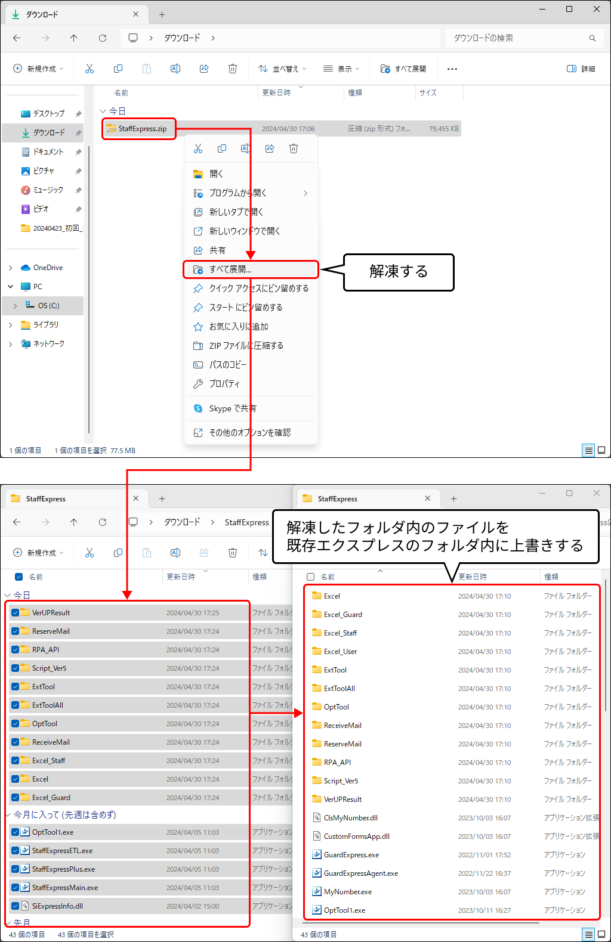
Task: Choose すべて展開... in context menu
Action: [x=251, y=269]
